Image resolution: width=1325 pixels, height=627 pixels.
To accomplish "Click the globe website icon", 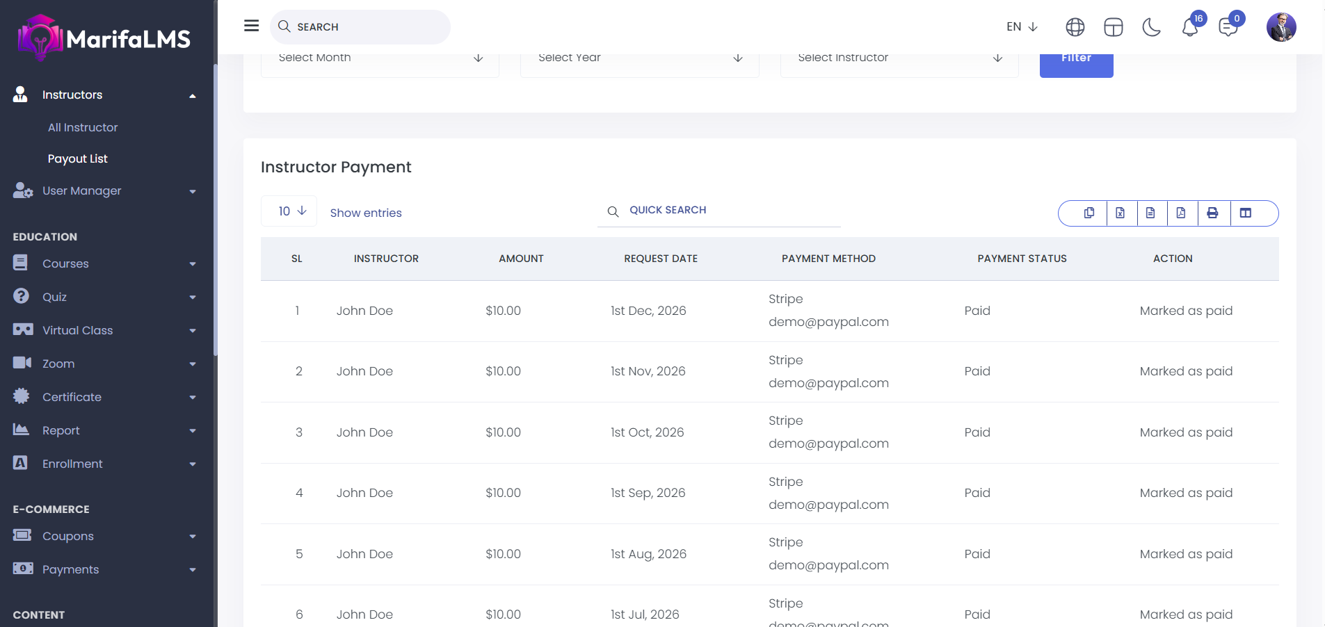I will pos(1075,28).
